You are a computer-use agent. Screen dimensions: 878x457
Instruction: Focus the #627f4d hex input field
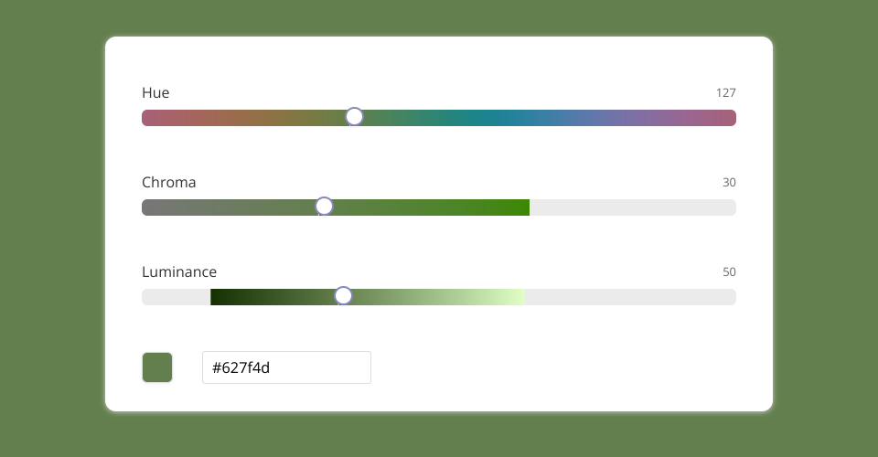286,367
